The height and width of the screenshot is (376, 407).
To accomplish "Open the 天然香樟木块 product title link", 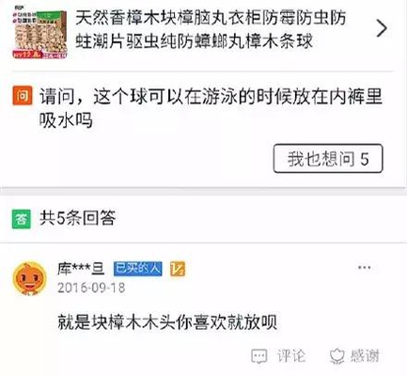I will coord(211,29).
